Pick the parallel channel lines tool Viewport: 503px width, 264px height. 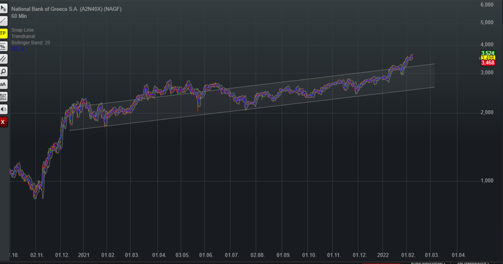[3, 59]
